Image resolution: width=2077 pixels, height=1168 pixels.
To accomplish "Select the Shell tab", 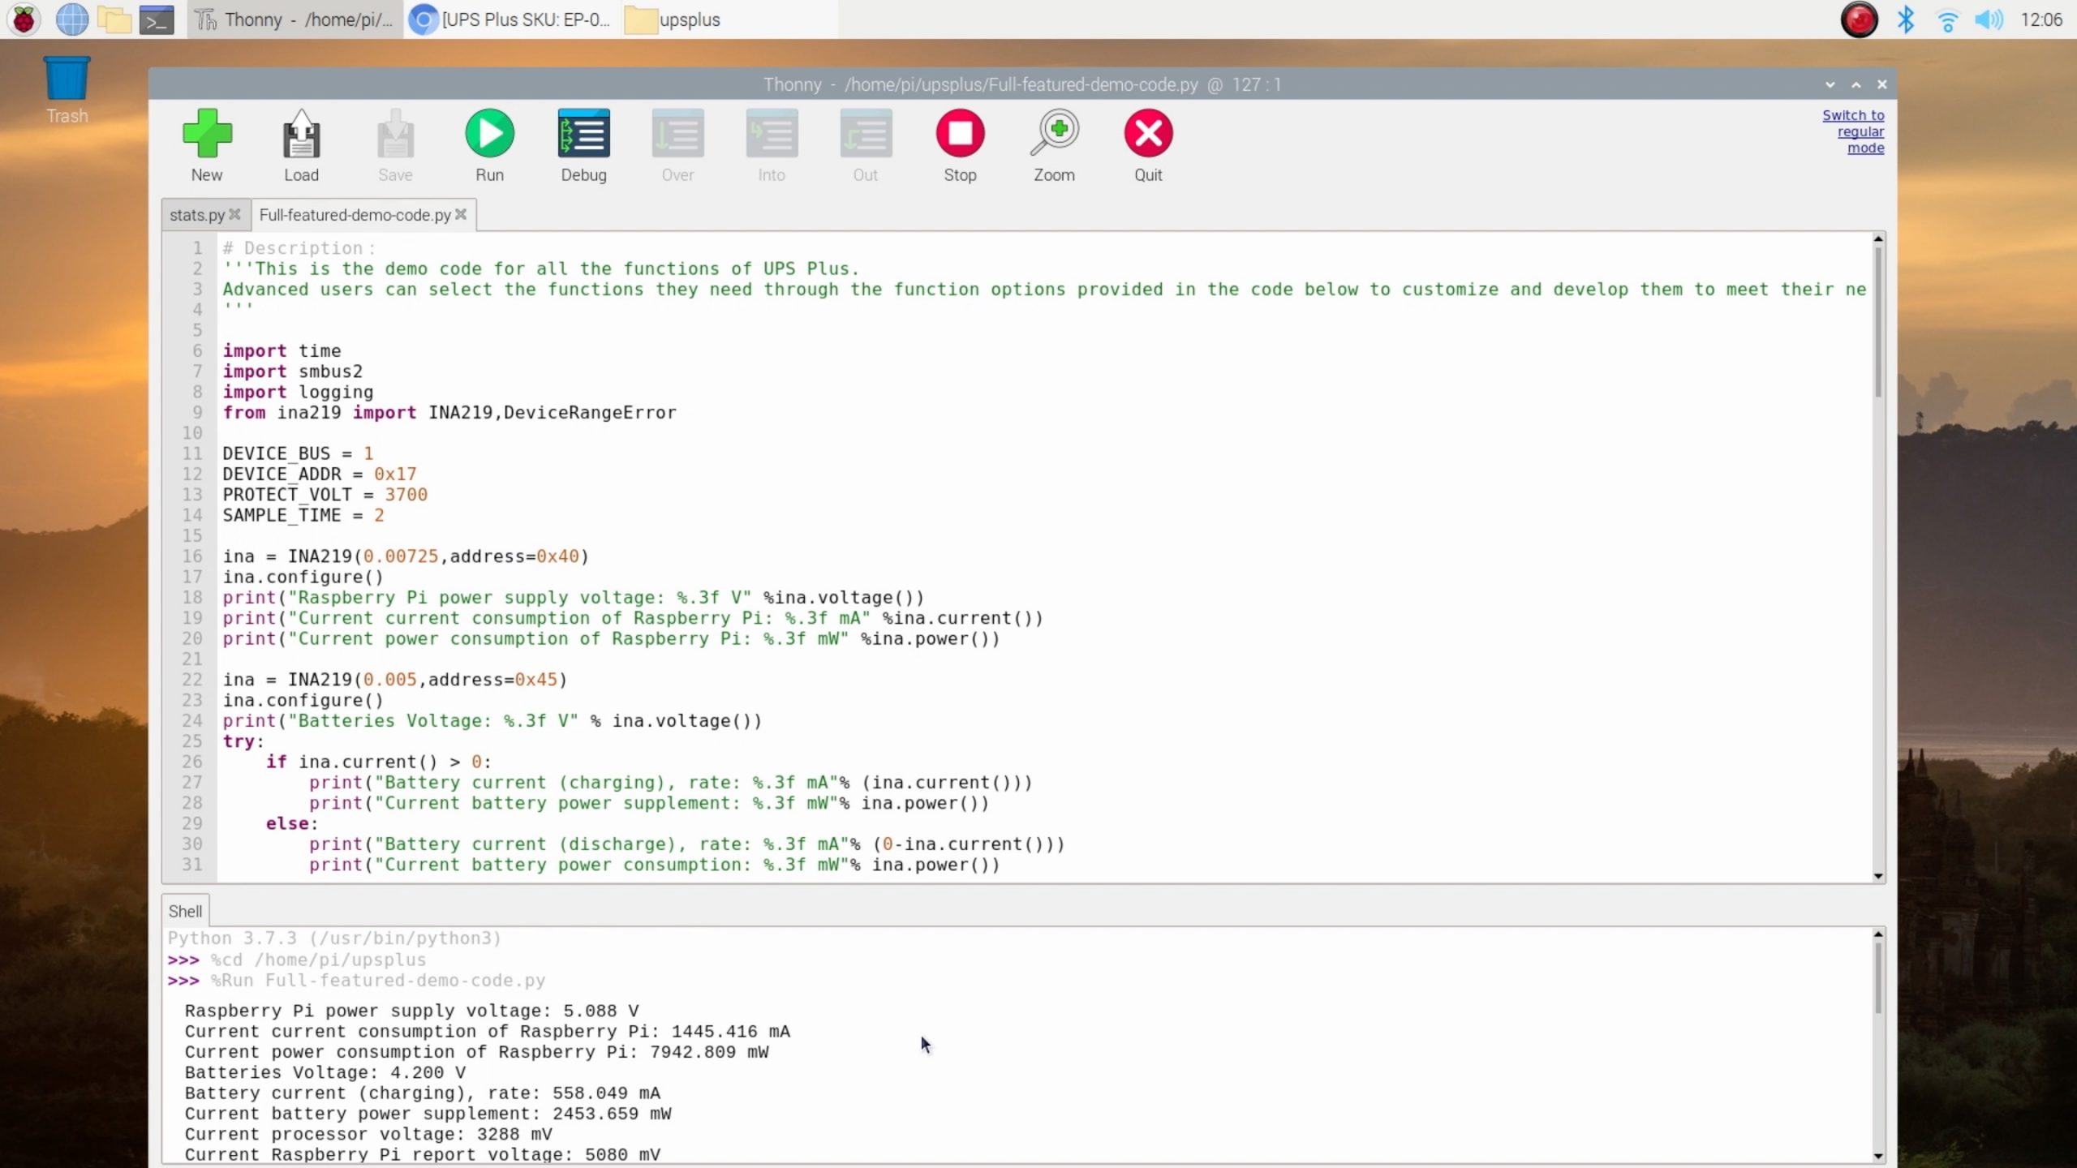I will (185, 911).
